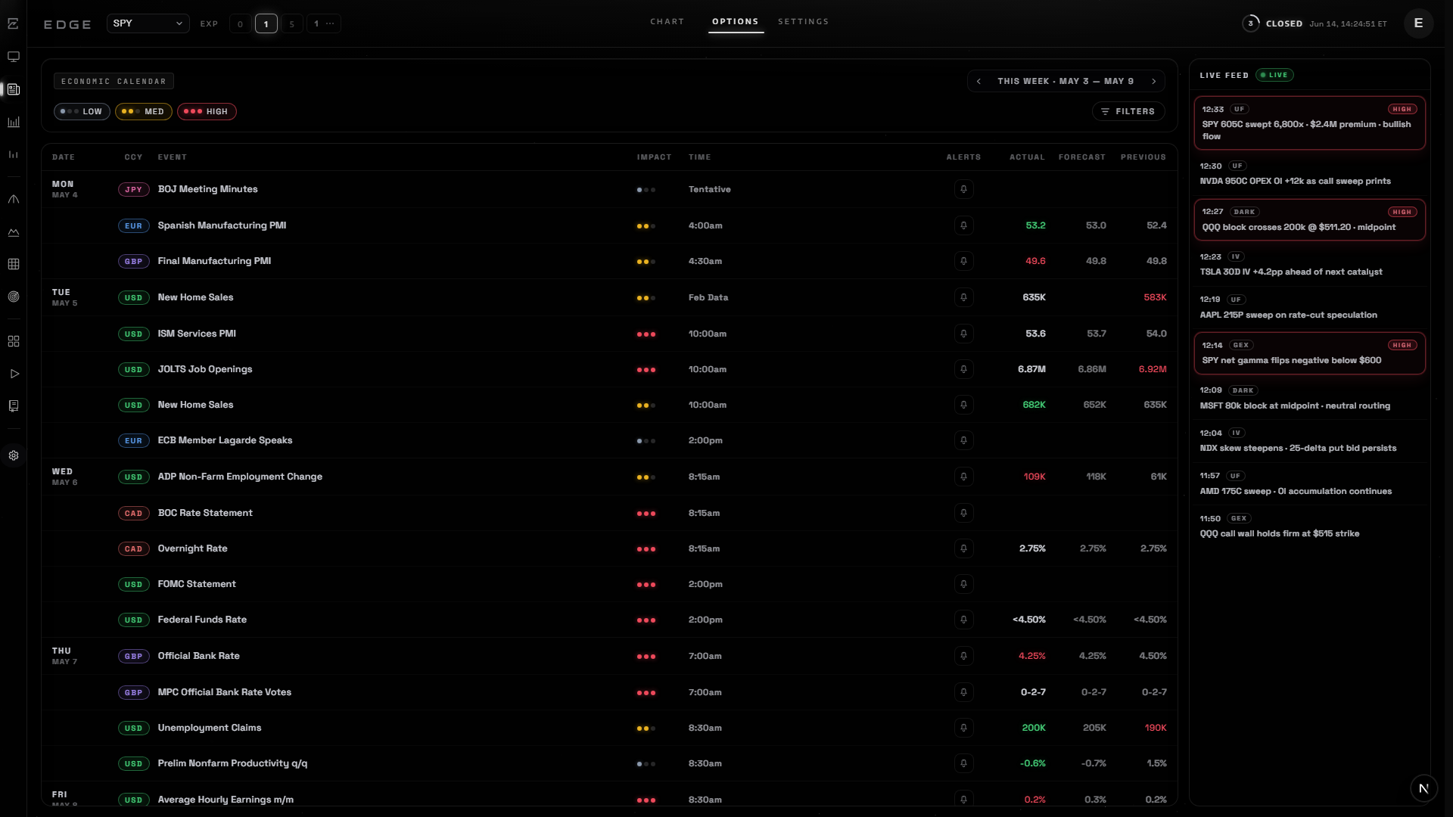The height and width of the screenshot is (817, 1453).
Task: Switch to the Settings tab
Action: (x=803, y=21)
